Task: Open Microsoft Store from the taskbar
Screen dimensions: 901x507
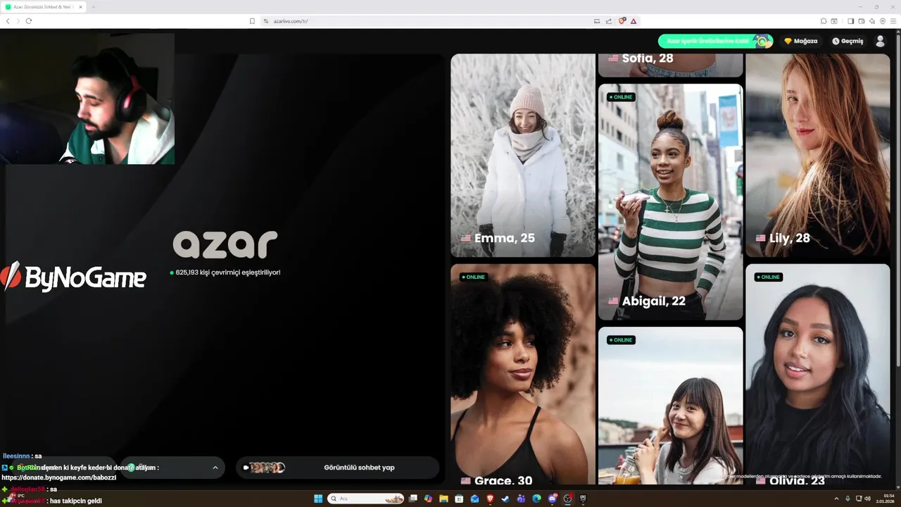Action: [459, 499]
